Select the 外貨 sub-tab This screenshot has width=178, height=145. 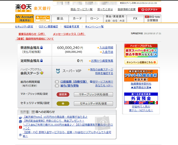(x=122, y=21)
